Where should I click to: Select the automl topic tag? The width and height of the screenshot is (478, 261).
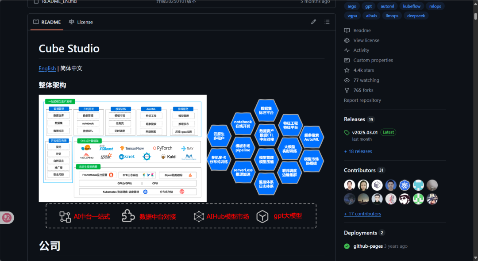tap(387, 6)
